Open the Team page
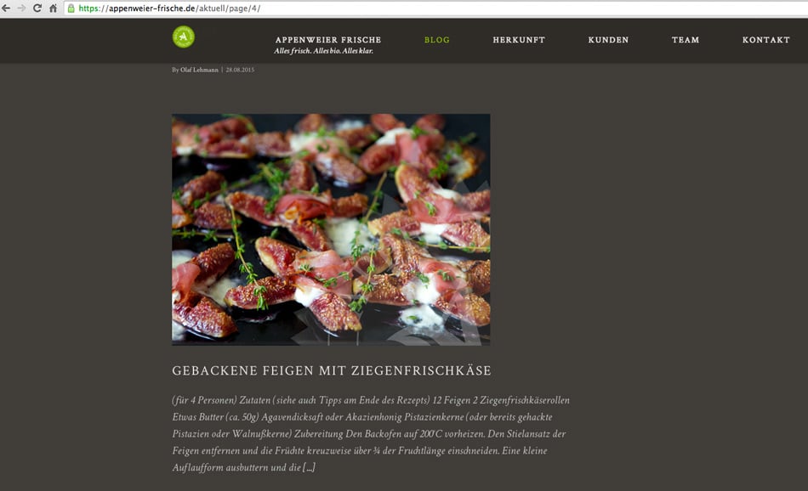808x491 pixels. 686,40
